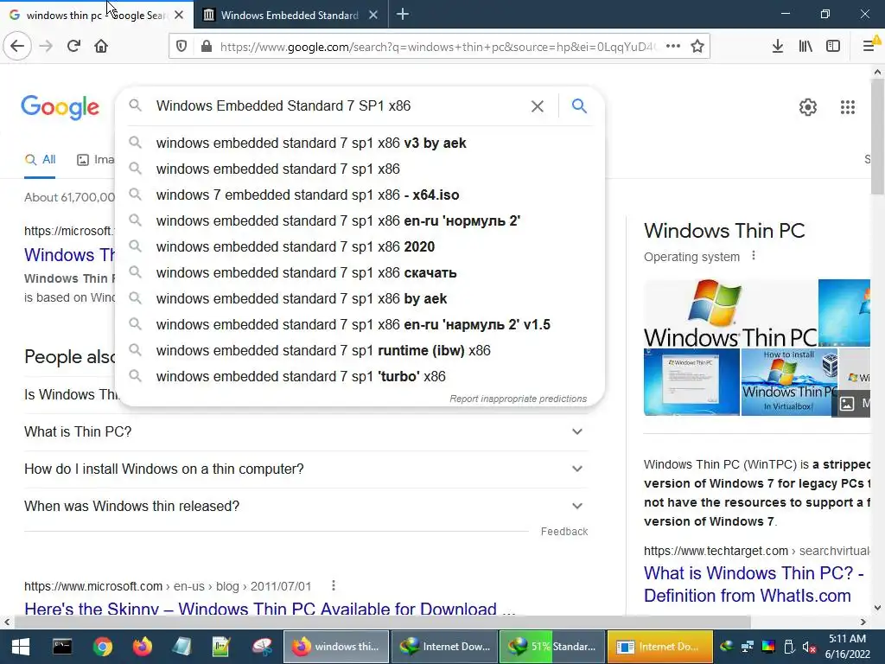Reload the current page
This screenshot has width=885, height=664.
point(74,47)
